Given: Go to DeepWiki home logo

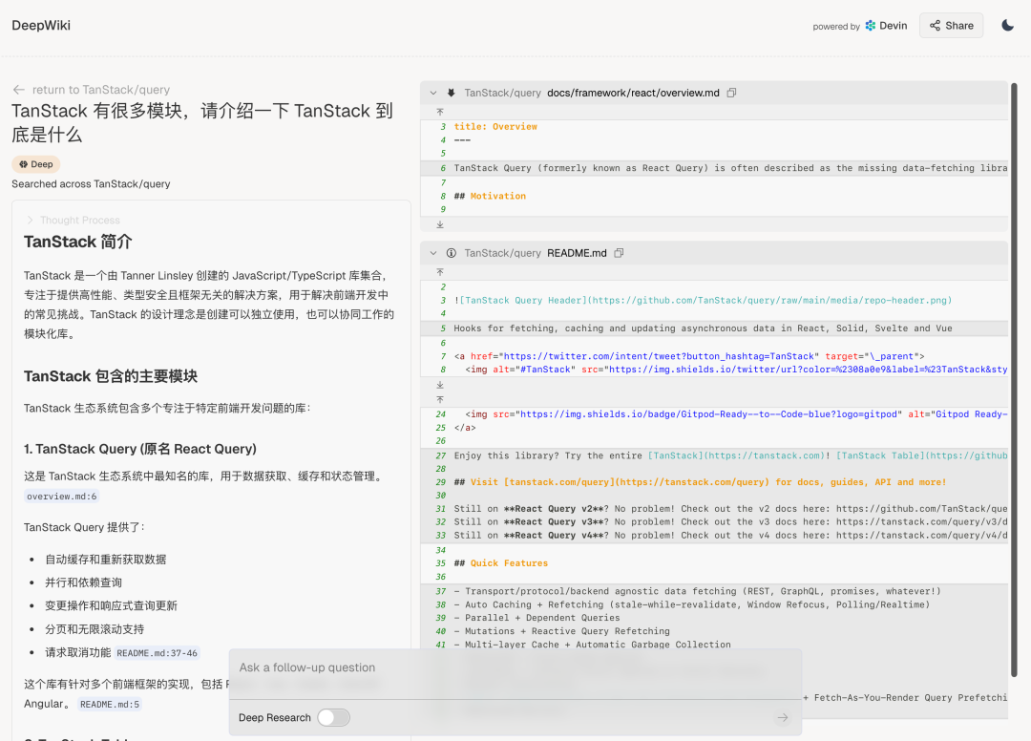Looking at the screenshot, I should [x=41, y=26].
